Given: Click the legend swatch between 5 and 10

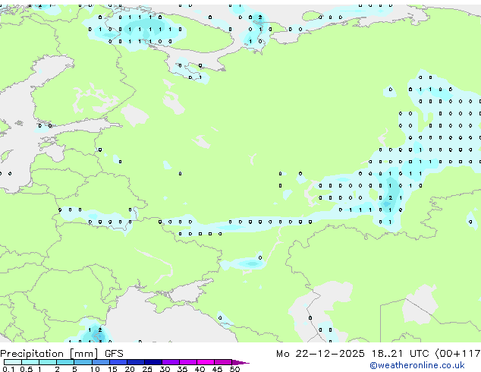Looking at the screenshot, I should [83, 362].
